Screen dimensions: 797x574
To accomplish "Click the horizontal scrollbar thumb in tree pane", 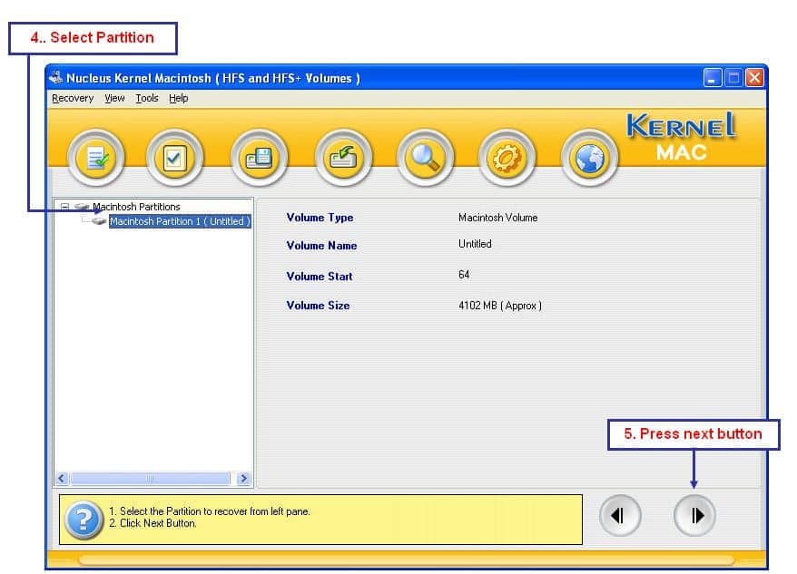I will pos(151,478).
